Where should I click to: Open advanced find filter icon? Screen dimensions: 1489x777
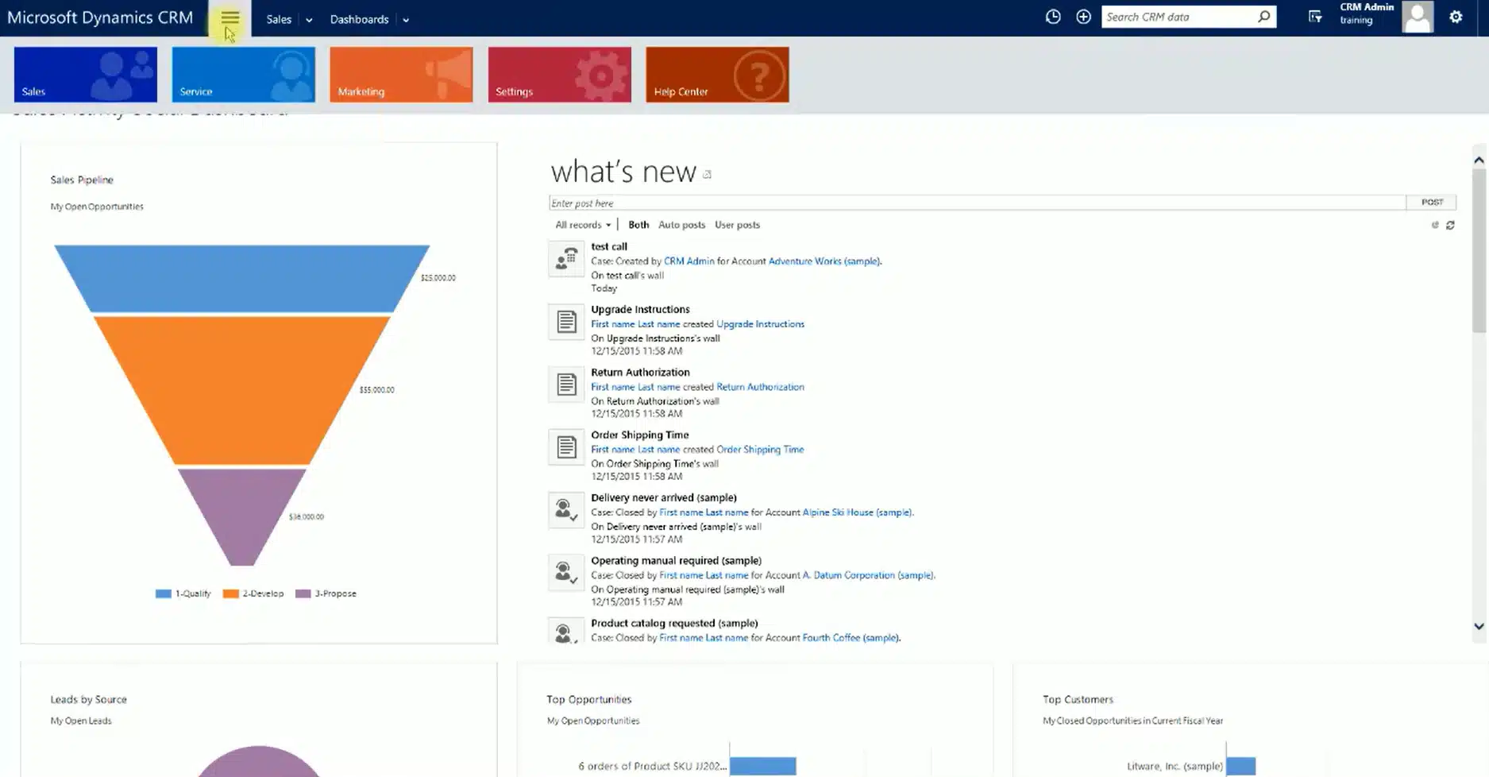(x=1315, y=17)
